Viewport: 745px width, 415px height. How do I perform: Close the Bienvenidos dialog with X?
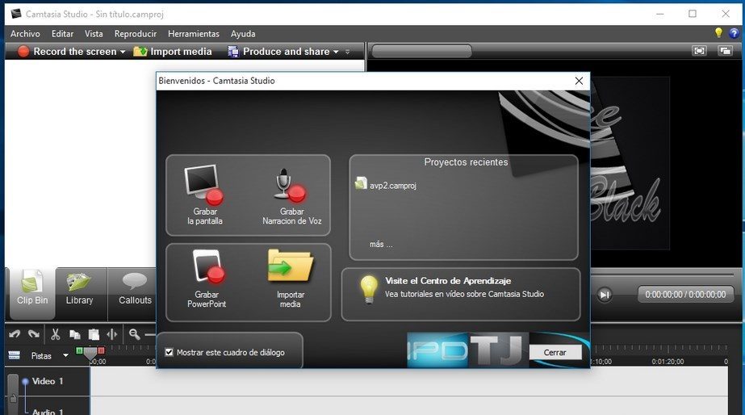(579, 81)
